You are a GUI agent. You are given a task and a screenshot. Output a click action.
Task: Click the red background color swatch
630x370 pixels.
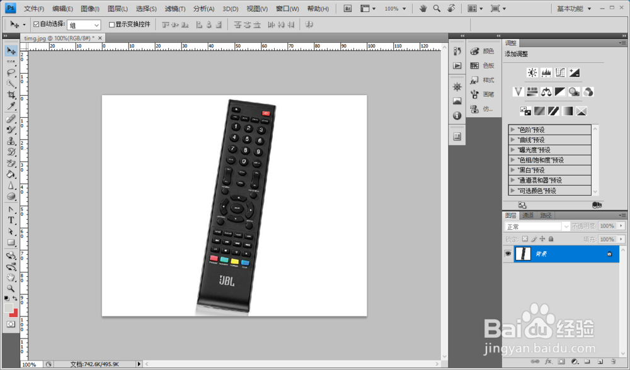pos(15,313)
